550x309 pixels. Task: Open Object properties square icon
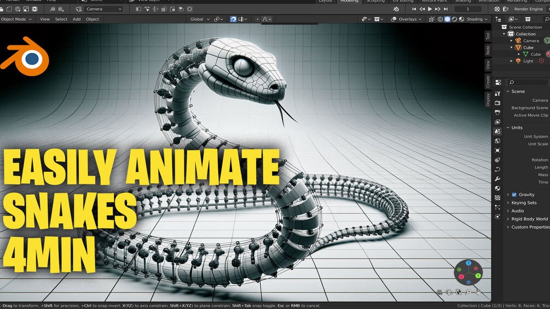(x=497, y=150)
